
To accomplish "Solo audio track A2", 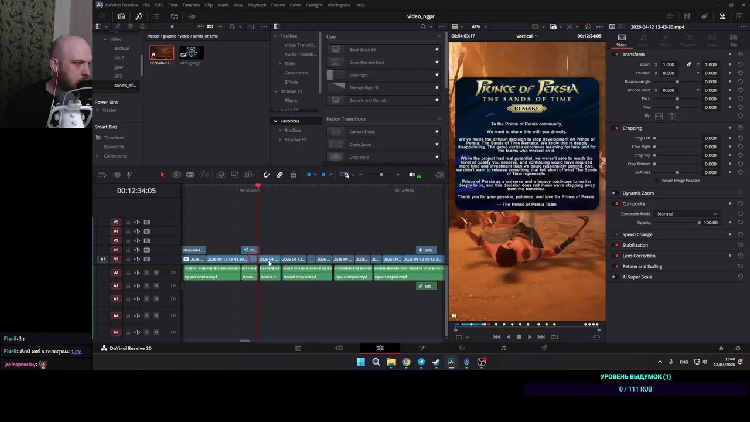I will [146, 286].
